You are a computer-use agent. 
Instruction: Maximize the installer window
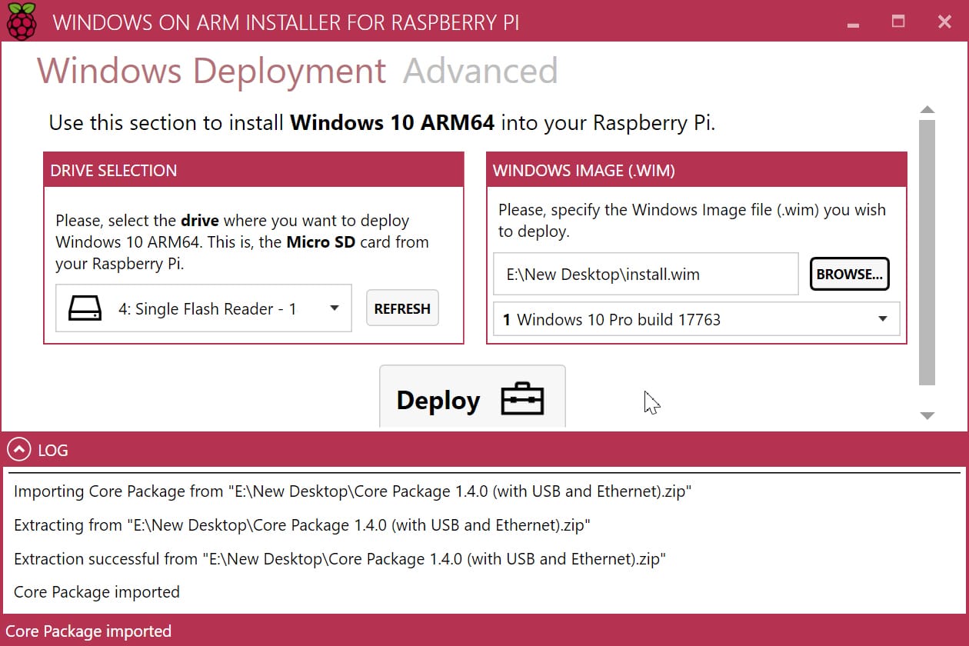pyautogui.click(x=898, y=22)
